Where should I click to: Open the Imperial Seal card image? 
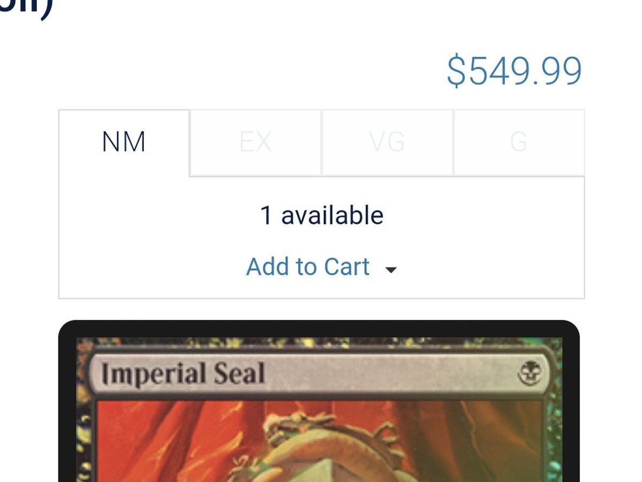(319, 401)
